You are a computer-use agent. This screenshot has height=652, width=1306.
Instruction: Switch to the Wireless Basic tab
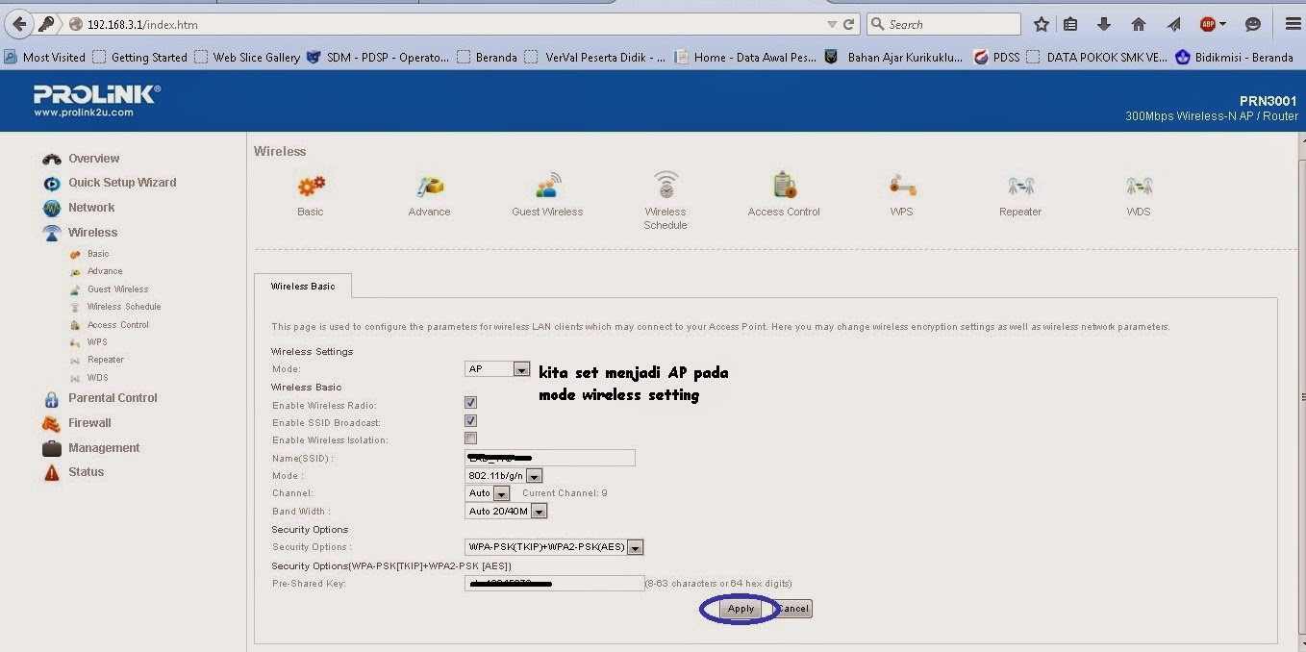(303, 286)
